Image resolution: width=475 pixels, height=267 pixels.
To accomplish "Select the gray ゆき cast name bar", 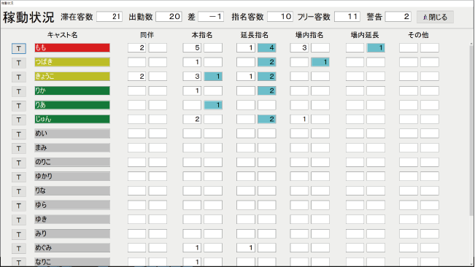I will tap(72, 219).
